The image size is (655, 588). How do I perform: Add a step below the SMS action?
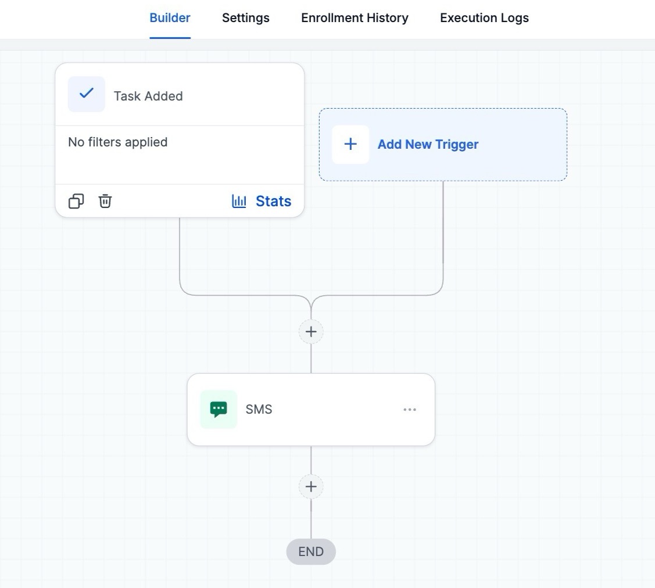click(x=311, y=486)
